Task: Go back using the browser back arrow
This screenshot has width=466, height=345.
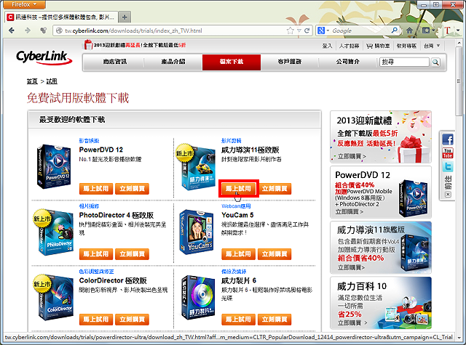Action: (x=12, y=31)
